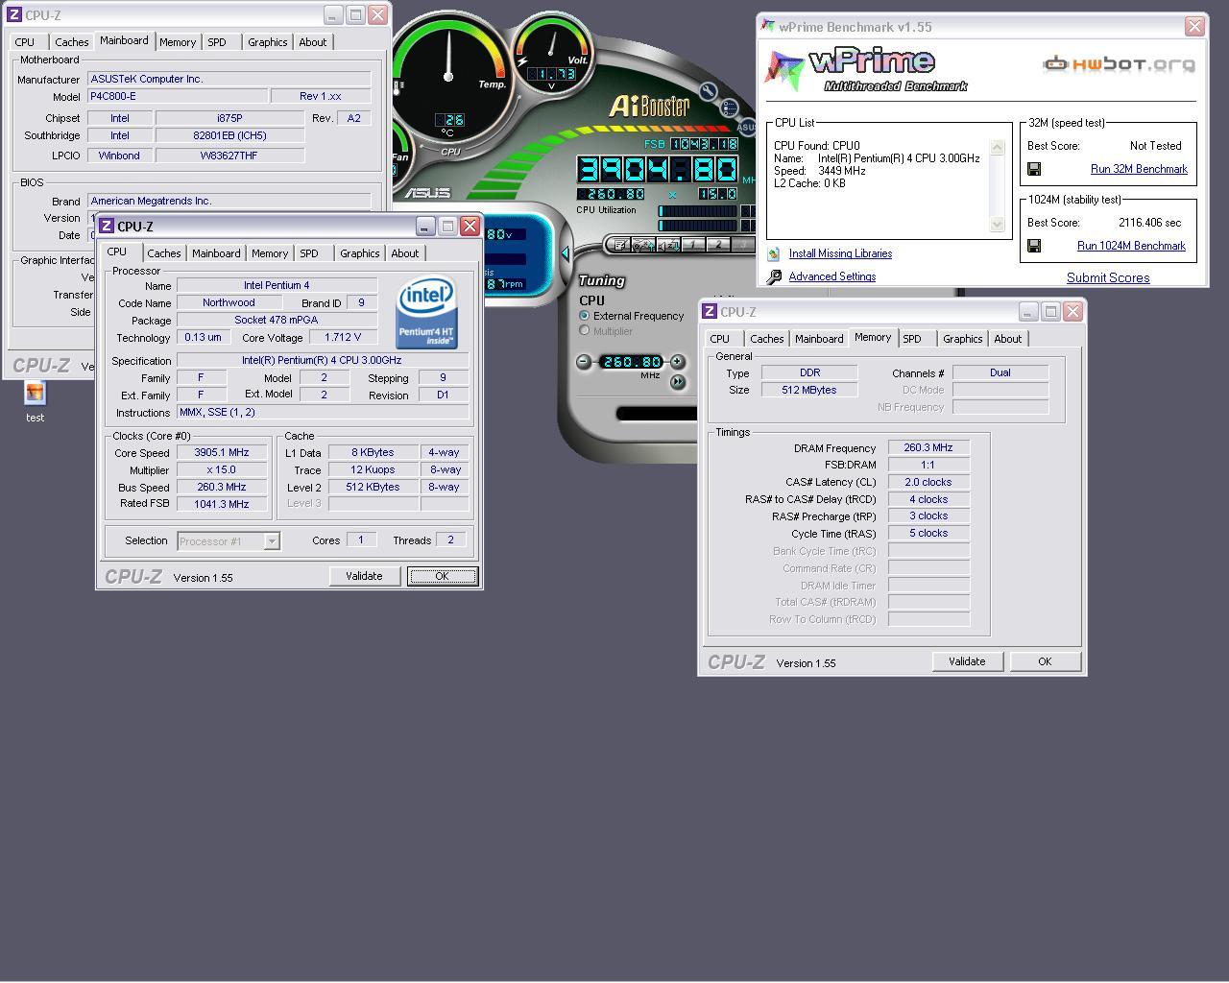Open Caches tab in background Mainboard CPU-Z window

pos(71,42)
